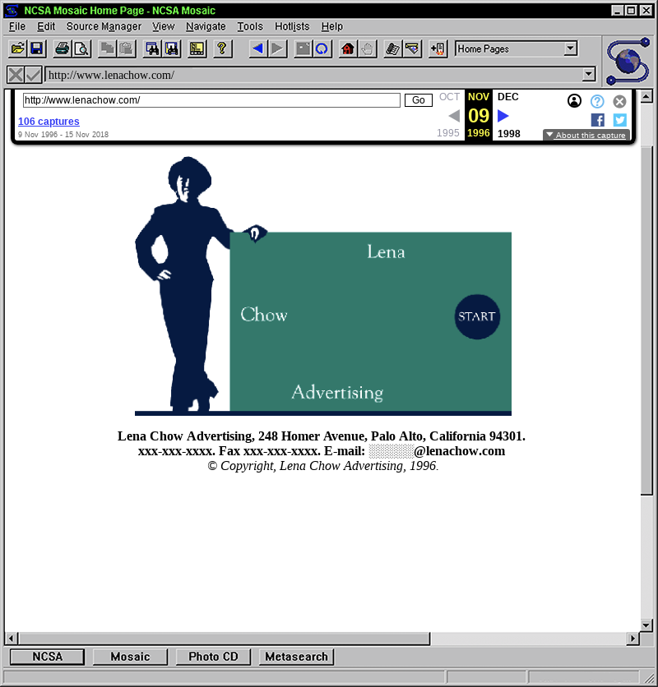658x687 pixels.
Task: Go to Home via red house icon
Action: (x=347, y=48)
